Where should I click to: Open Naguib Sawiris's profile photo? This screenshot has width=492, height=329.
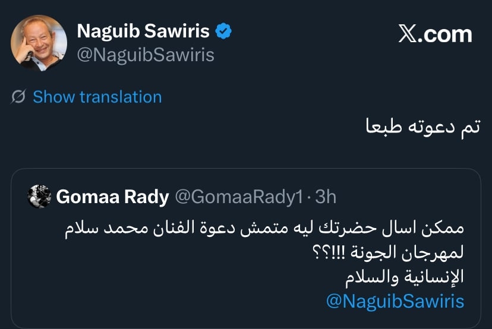[39, 43]
